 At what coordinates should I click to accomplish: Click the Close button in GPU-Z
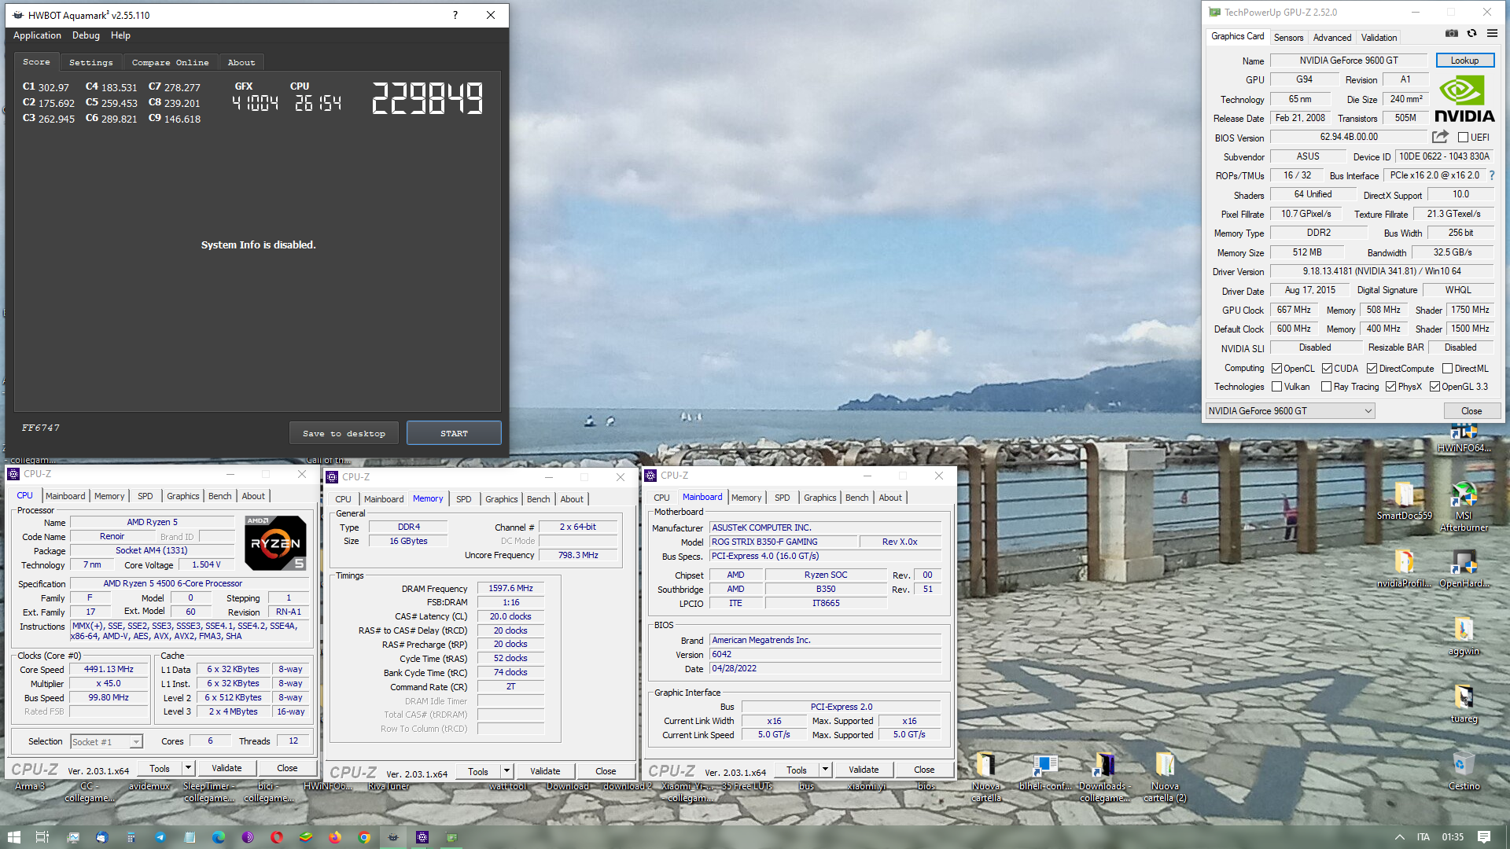(x=1471, y=411)
